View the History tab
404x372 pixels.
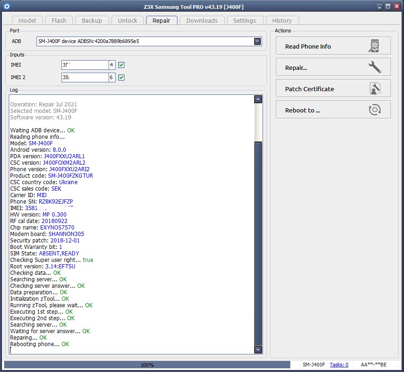[282, 20]
